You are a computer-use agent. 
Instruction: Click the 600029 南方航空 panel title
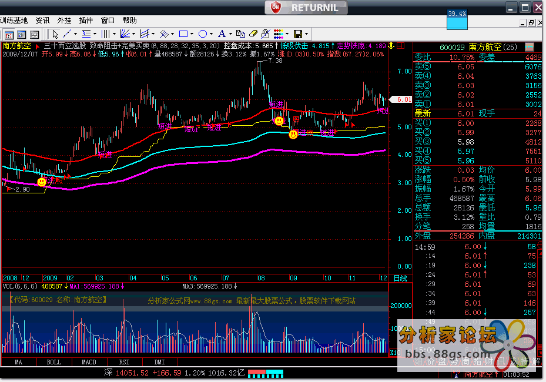point(478,47)
